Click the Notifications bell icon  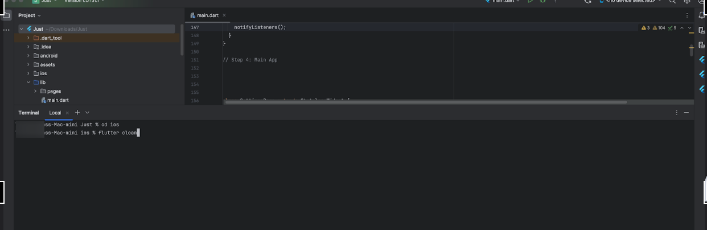click(x=701, y=15)
